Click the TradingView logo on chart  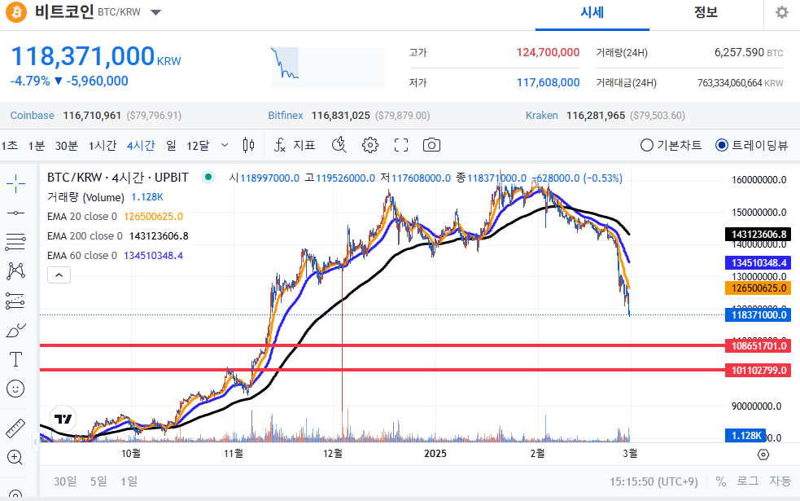click(63, 419)
